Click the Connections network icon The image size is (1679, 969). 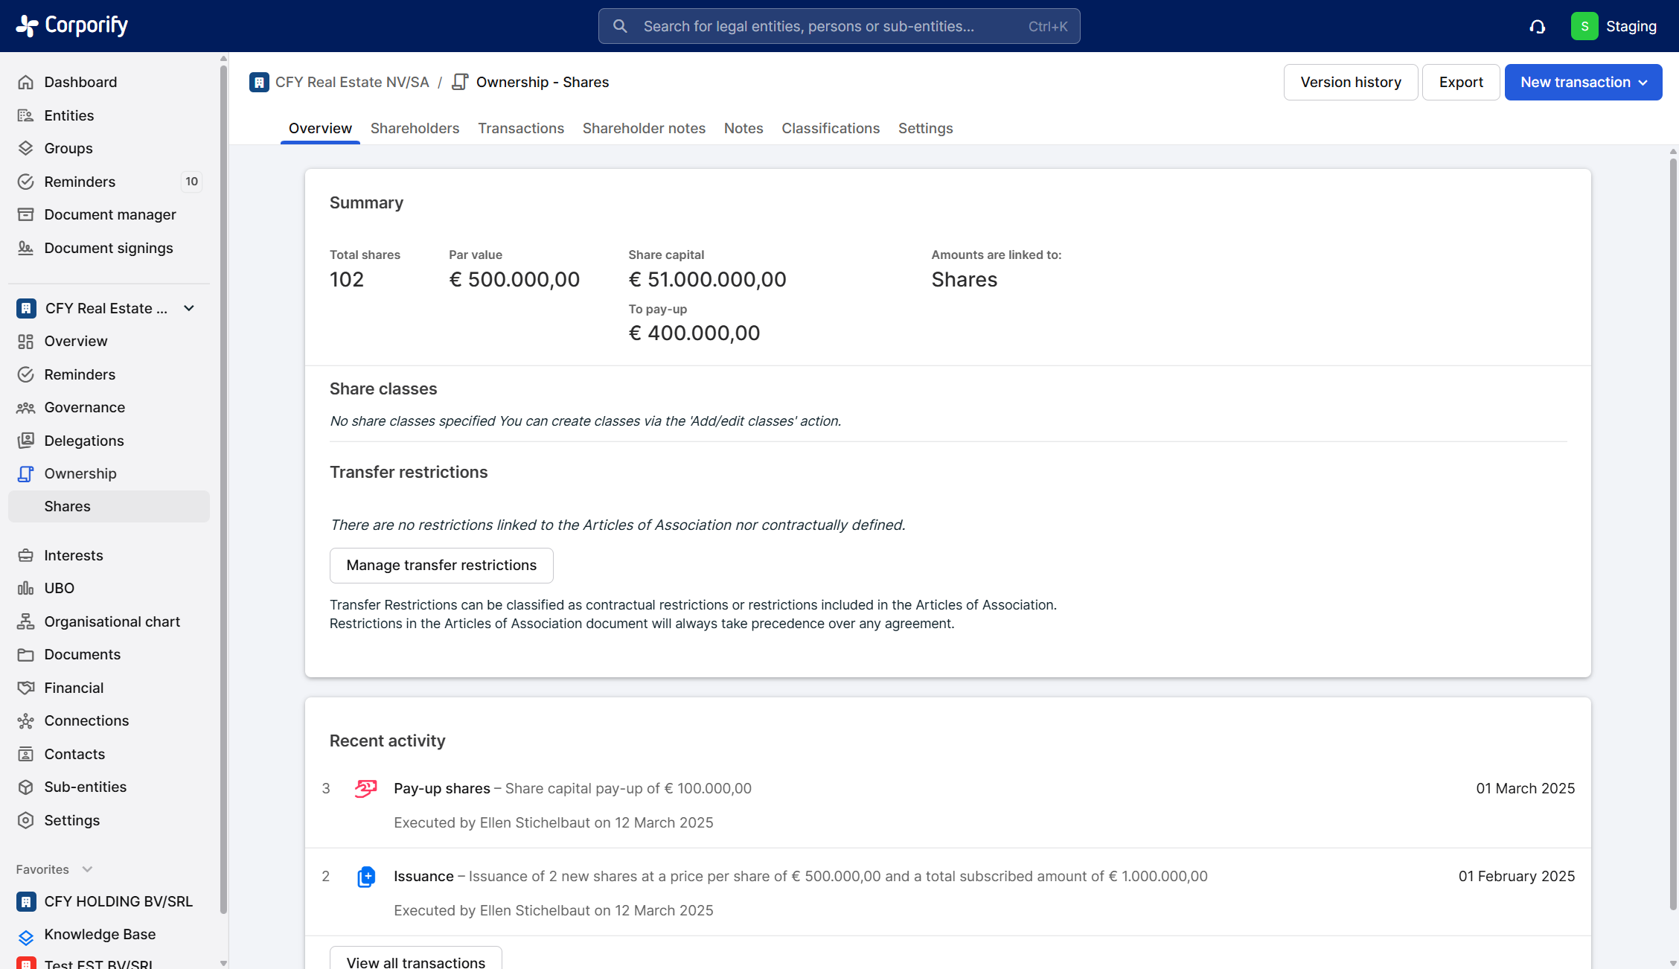[x=26, y=720]
